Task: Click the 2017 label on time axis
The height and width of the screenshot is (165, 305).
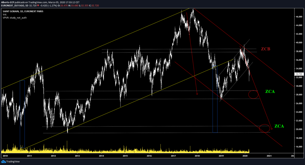Action: [x=173, y=156]
